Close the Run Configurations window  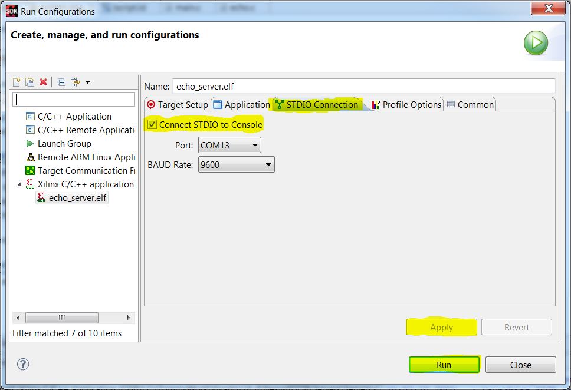[548, 8]
